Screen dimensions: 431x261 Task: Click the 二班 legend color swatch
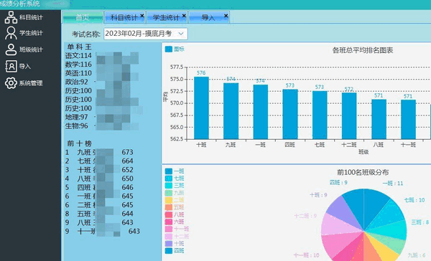169,200
